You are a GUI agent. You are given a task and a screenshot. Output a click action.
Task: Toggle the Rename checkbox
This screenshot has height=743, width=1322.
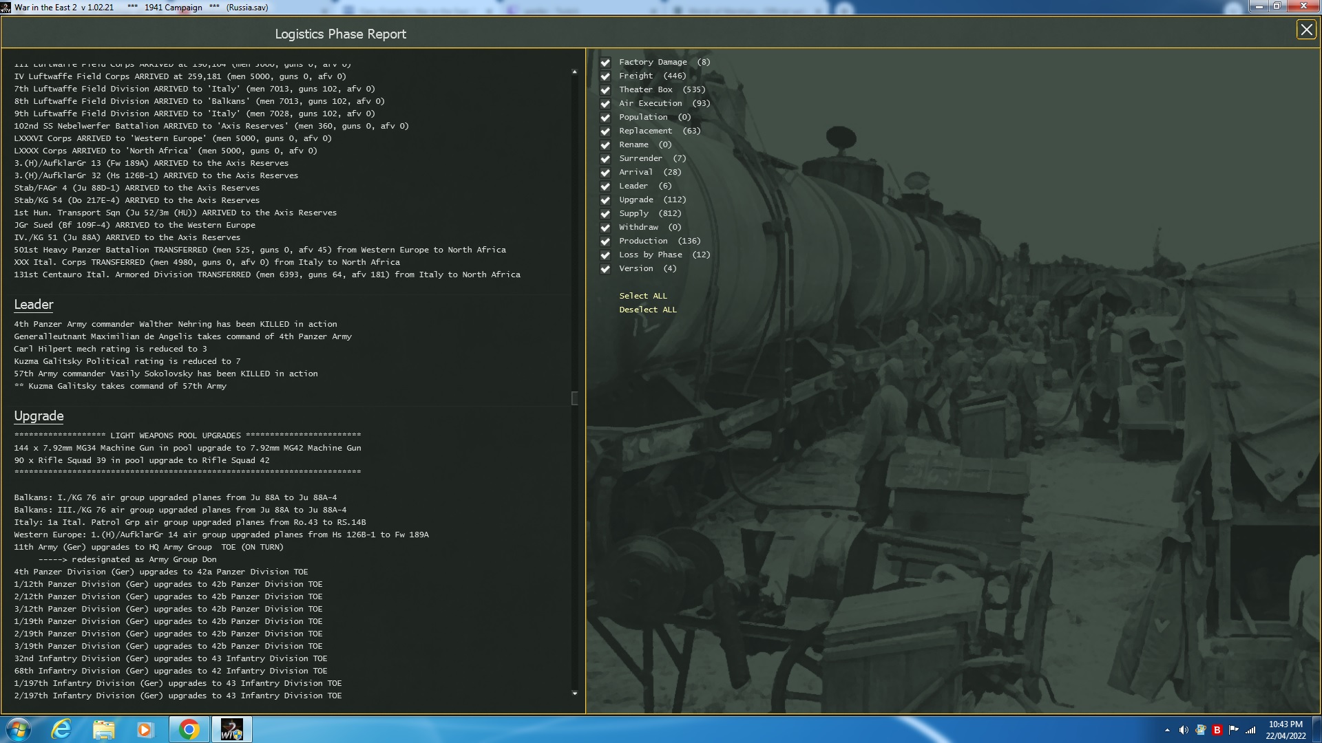point(605,145)
